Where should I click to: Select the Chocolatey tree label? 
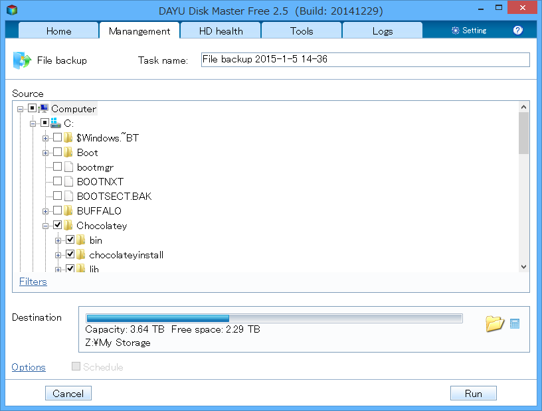[x=102, y=226]
